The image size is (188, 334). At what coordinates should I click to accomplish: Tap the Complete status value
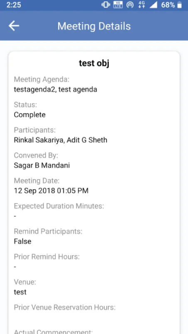click(x=30, y=115)
